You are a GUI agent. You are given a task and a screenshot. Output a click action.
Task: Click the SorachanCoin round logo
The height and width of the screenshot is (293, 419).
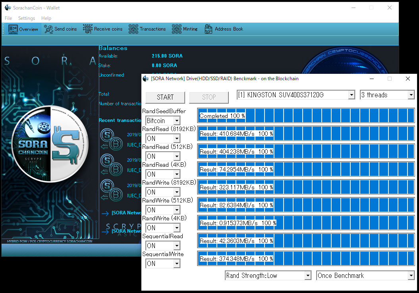click(x=50, y=144)
